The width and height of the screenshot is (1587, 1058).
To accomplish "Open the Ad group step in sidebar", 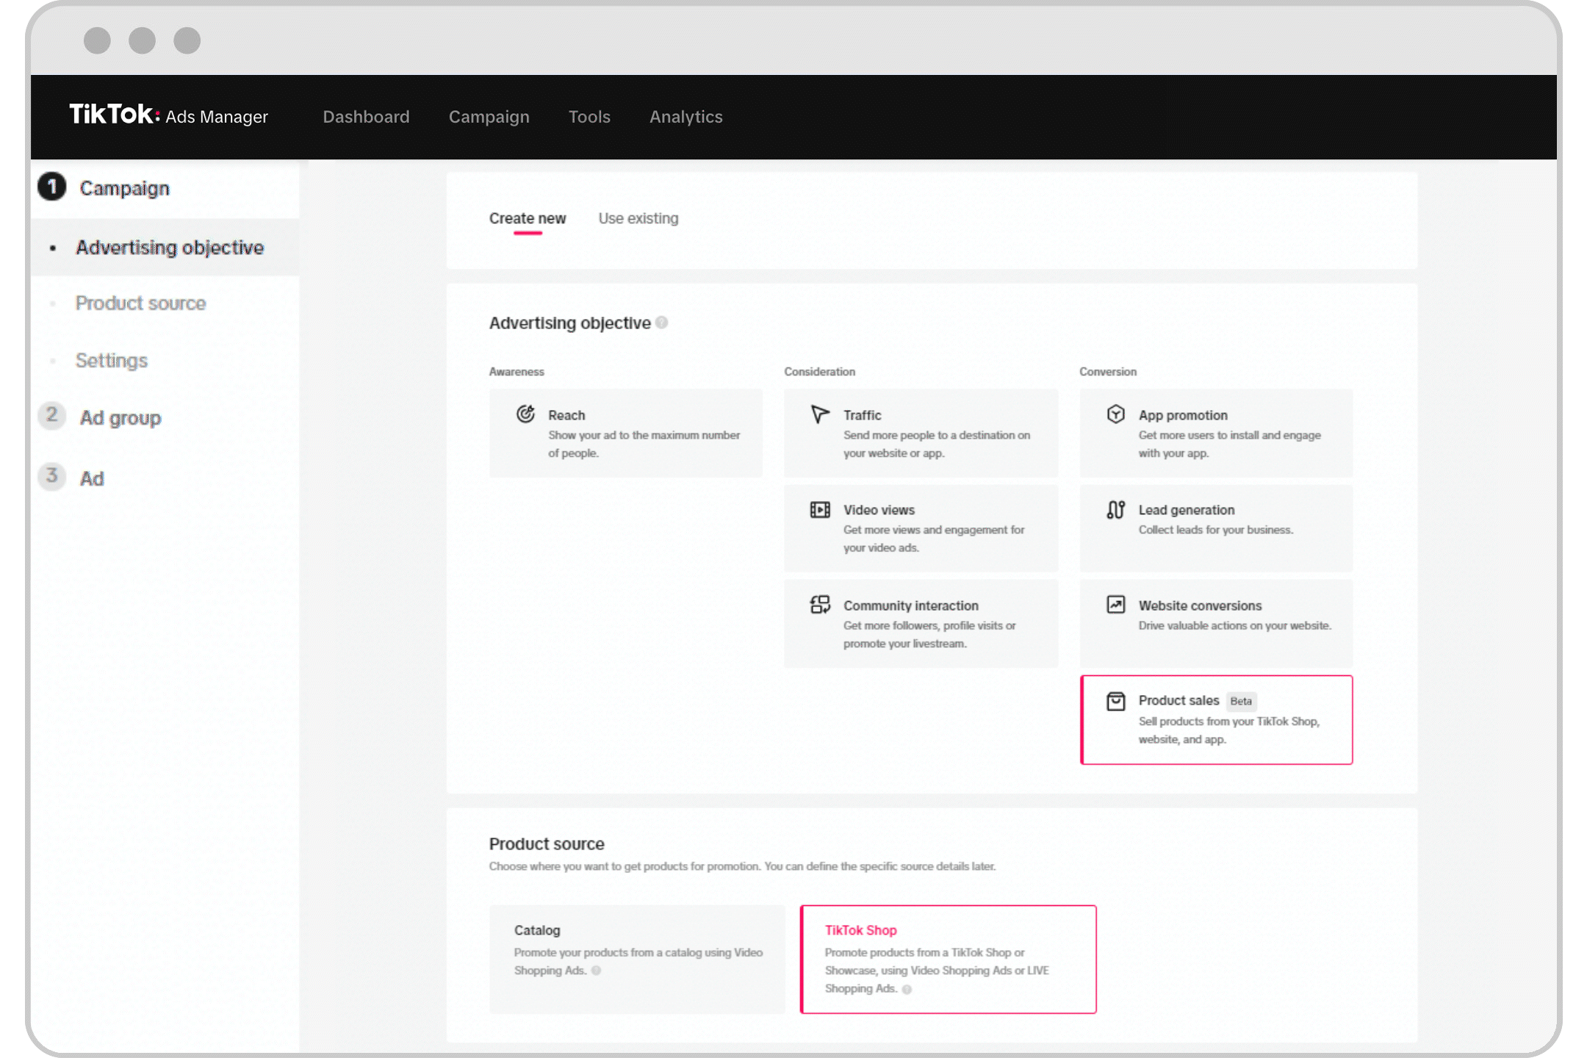I will click(x=120, y=417).
